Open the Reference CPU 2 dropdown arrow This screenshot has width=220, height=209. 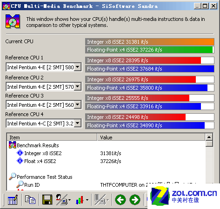tap(78, 86)
